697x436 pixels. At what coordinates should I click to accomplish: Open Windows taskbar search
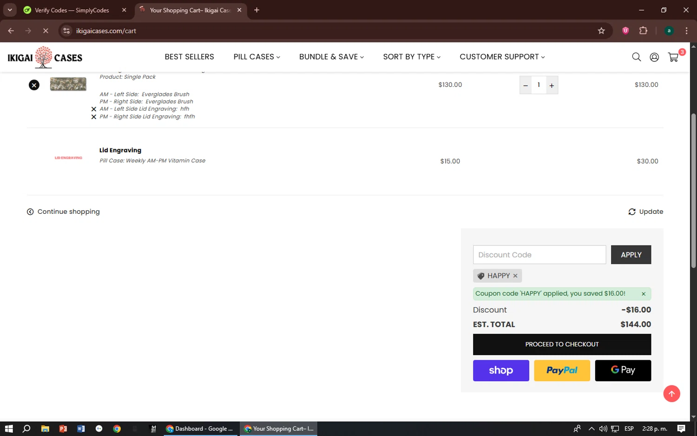click(x=26, y=429)
